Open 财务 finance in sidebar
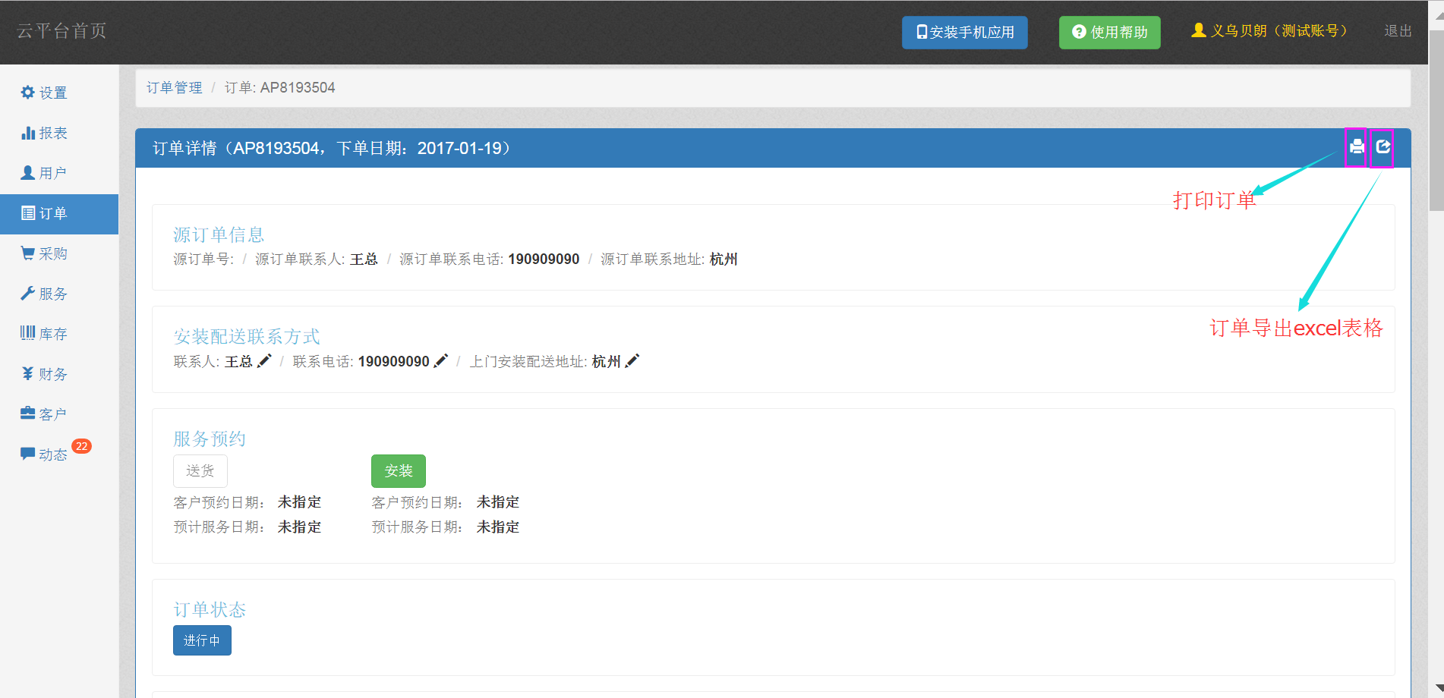The width and height of the screenshot is (1444, 698). [x=44, y=374]
